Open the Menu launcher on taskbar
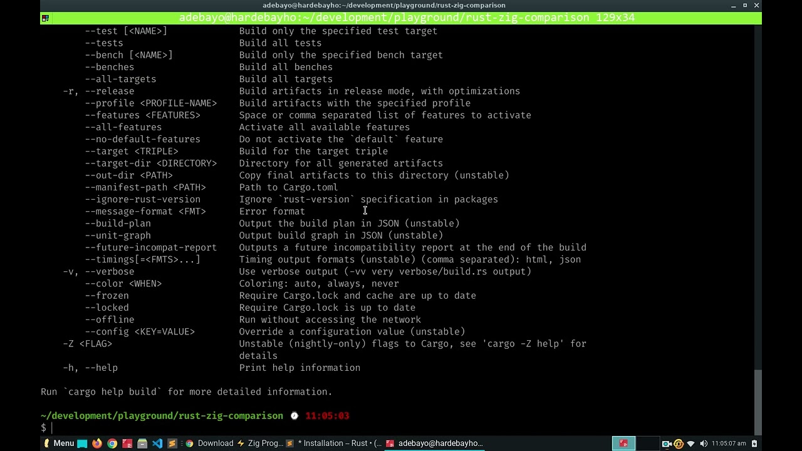The height and width of the screenshot is (451, 802). 58,443
